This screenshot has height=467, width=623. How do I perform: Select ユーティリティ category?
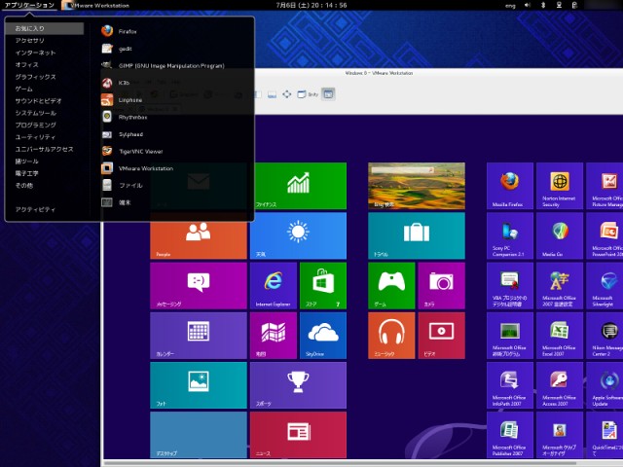(35, 137)
